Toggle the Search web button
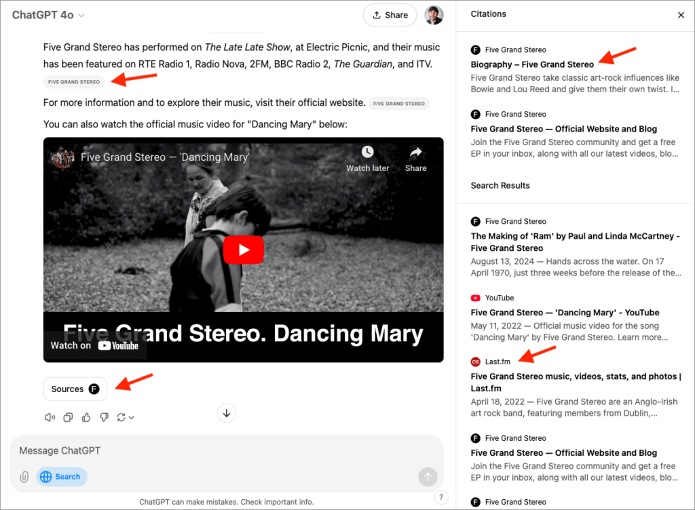 pyautogui.click(x=61, y=477)
